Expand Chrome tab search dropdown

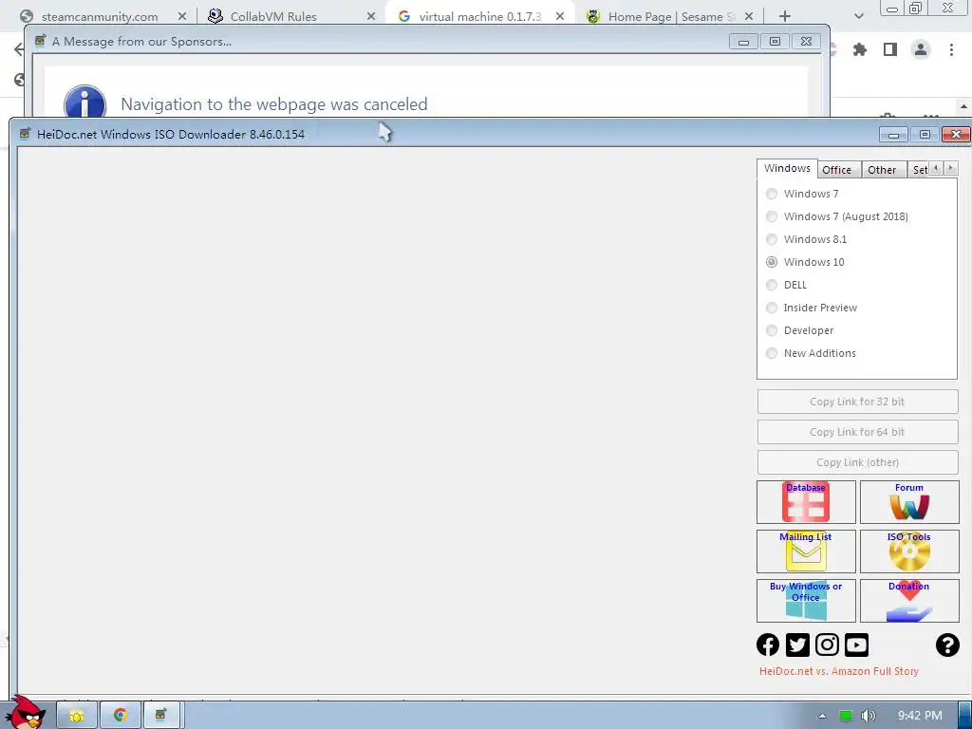[x=858, y=16]
